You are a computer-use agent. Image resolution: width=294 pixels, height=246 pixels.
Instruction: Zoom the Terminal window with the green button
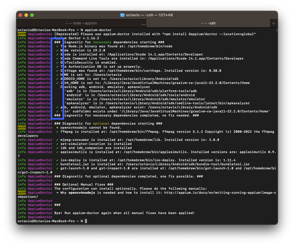[32, 15]
